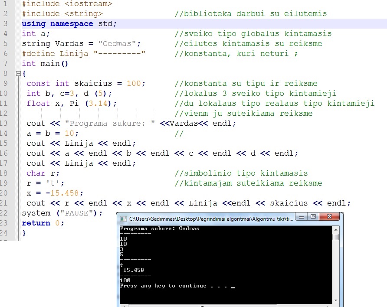Click the 'int main()' function header
387x307 pixels.
click(45, 64)
